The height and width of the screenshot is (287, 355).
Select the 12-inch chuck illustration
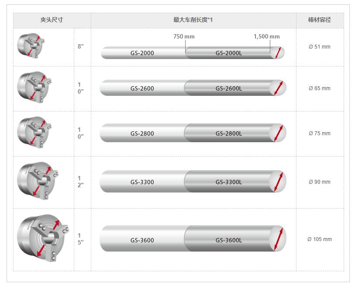pyautogui.click(x=38, y=181)
